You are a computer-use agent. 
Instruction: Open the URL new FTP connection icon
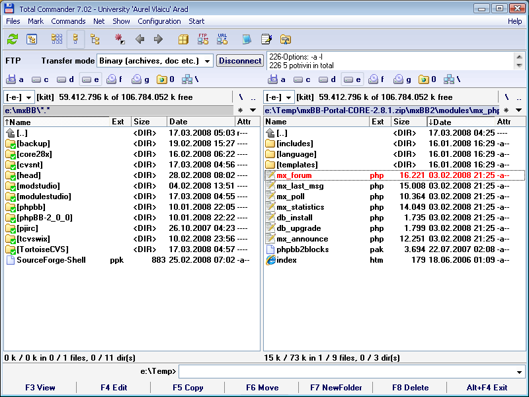tap(222, 39)
